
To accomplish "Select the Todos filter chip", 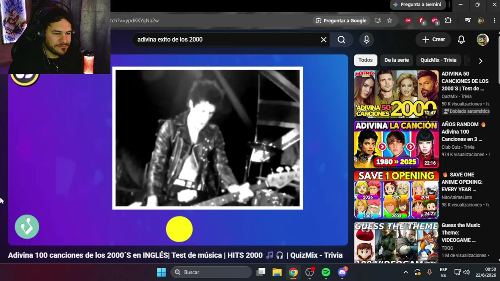I will (x=366, y=60).
